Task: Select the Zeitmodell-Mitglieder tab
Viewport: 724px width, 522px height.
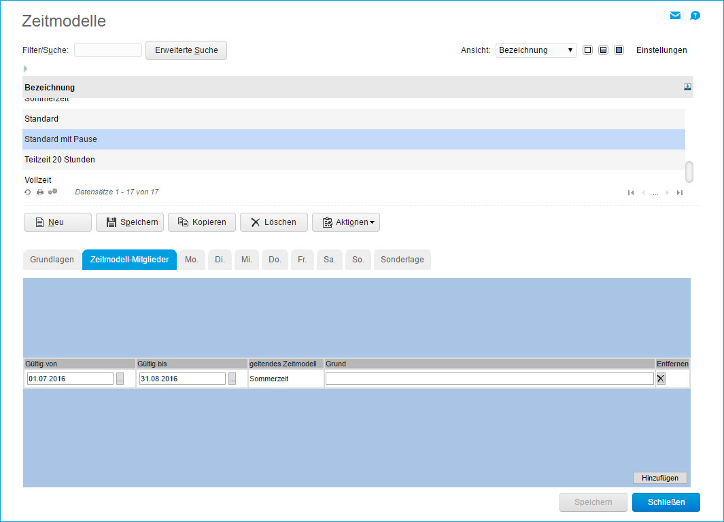Action: 129,260
